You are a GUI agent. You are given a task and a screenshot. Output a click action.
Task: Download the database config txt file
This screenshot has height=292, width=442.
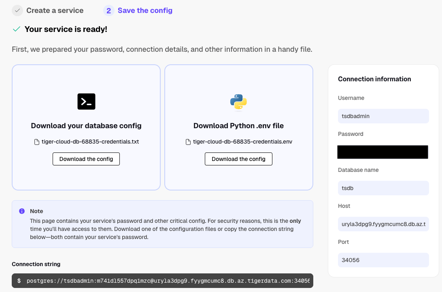tap(86, 159)
